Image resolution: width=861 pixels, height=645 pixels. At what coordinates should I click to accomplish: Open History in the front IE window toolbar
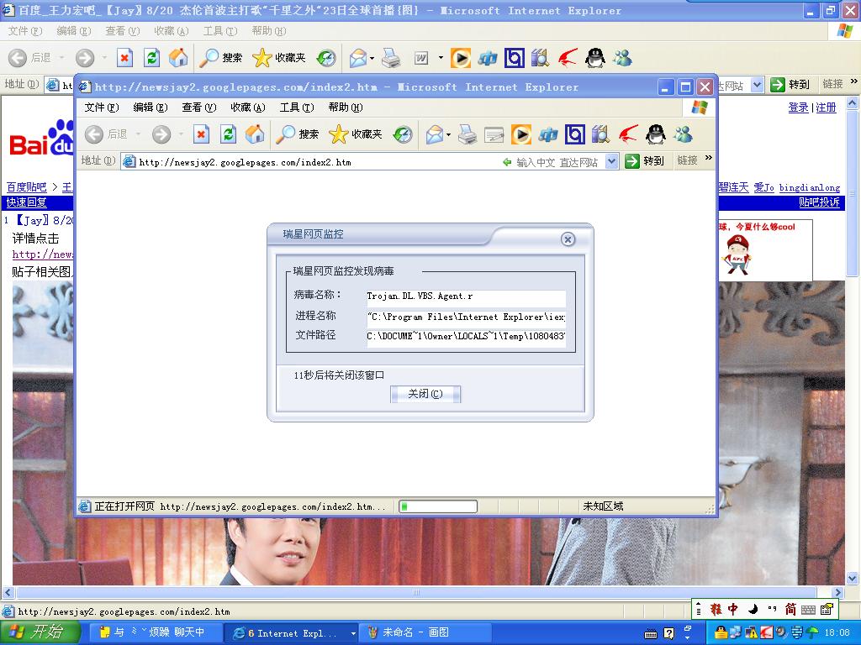click(x=403, y=134)
